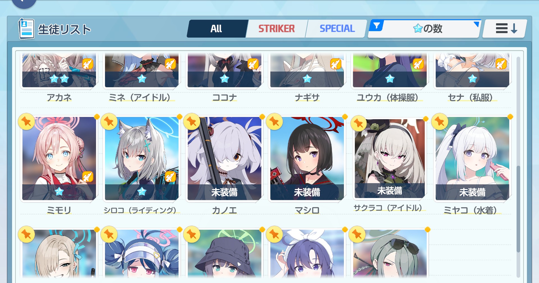539x283 pixels.
Task: Click the student list roster icon
Action: pyautogui.click(x=26, y=29)
